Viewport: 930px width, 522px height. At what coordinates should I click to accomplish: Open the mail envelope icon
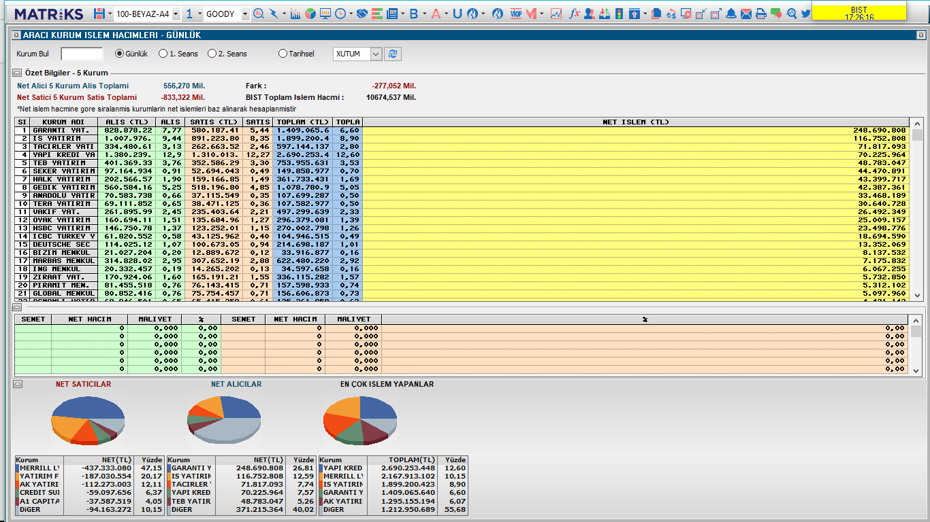[x=746, y=14]
